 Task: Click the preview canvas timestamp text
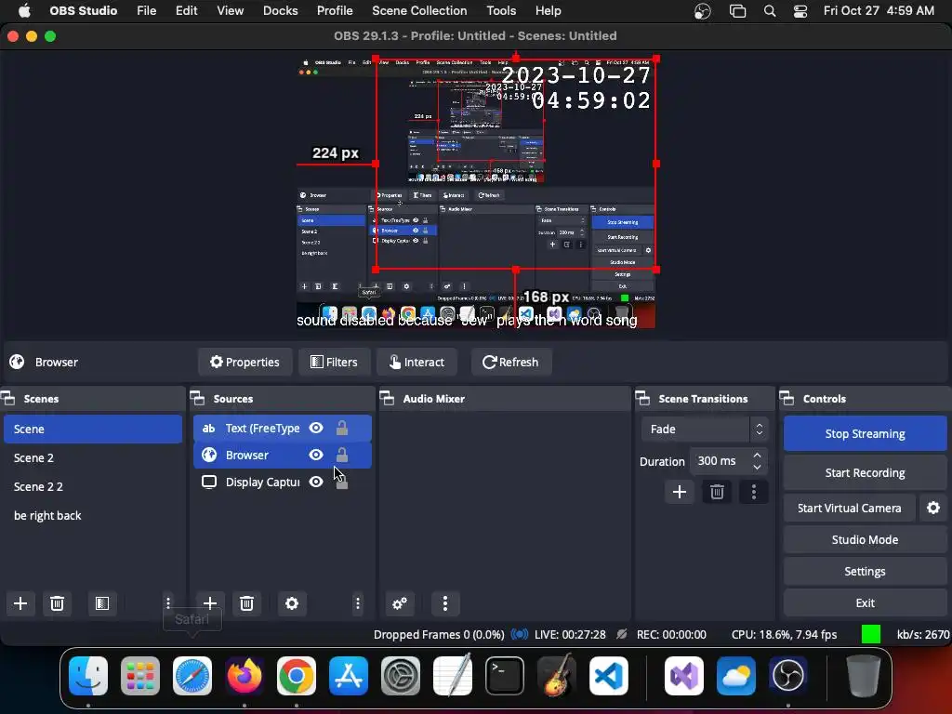point(576,87)
